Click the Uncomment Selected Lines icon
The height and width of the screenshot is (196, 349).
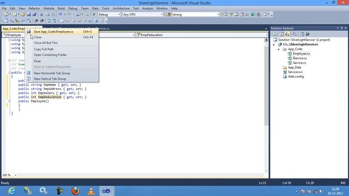pos(55,21)
